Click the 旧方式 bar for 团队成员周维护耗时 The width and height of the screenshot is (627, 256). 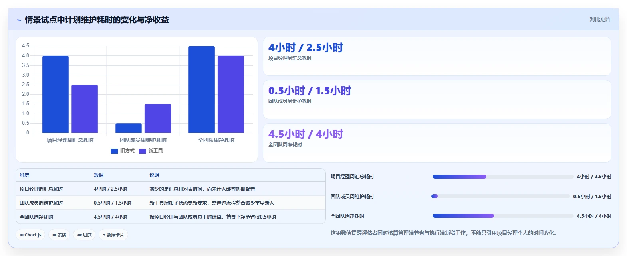[129, 128]
